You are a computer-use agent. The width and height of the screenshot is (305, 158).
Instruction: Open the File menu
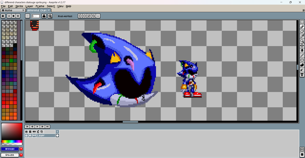[x=3, y=6]
